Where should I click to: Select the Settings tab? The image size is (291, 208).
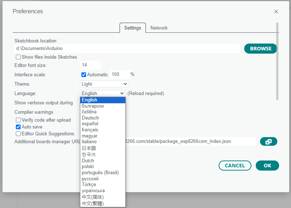pos(133,28)
